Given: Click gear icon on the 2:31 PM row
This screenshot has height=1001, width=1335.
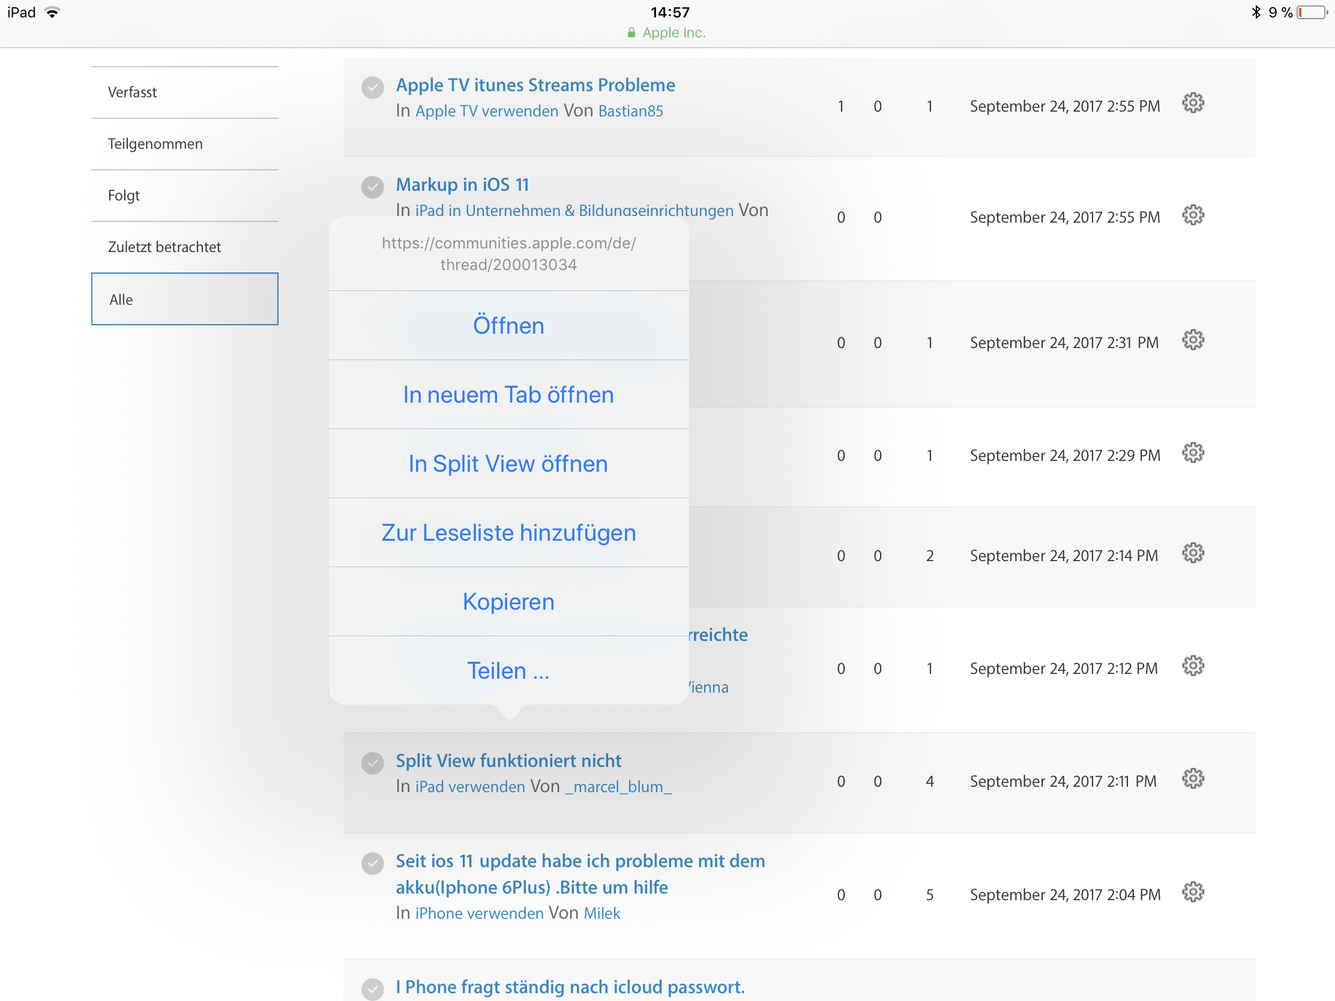Looking at the screenshot, I should [1193, 340].
